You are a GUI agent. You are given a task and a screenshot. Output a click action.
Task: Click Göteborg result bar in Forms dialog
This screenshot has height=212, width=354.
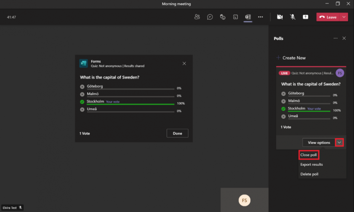tap(131, 89)
